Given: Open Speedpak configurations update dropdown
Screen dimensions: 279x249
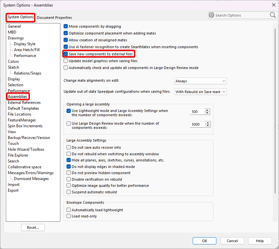Looking at the screenshot, I should (x=200, y=92).
